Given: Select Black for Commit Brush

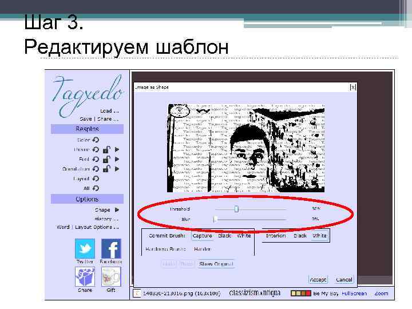Looking at the screenshot, I should point(225,236).
